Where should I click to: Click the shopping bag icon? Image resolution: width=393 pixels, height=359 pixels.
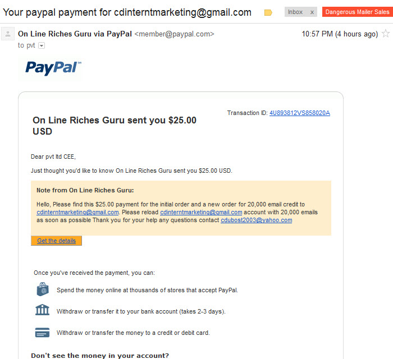pos(43,289)
